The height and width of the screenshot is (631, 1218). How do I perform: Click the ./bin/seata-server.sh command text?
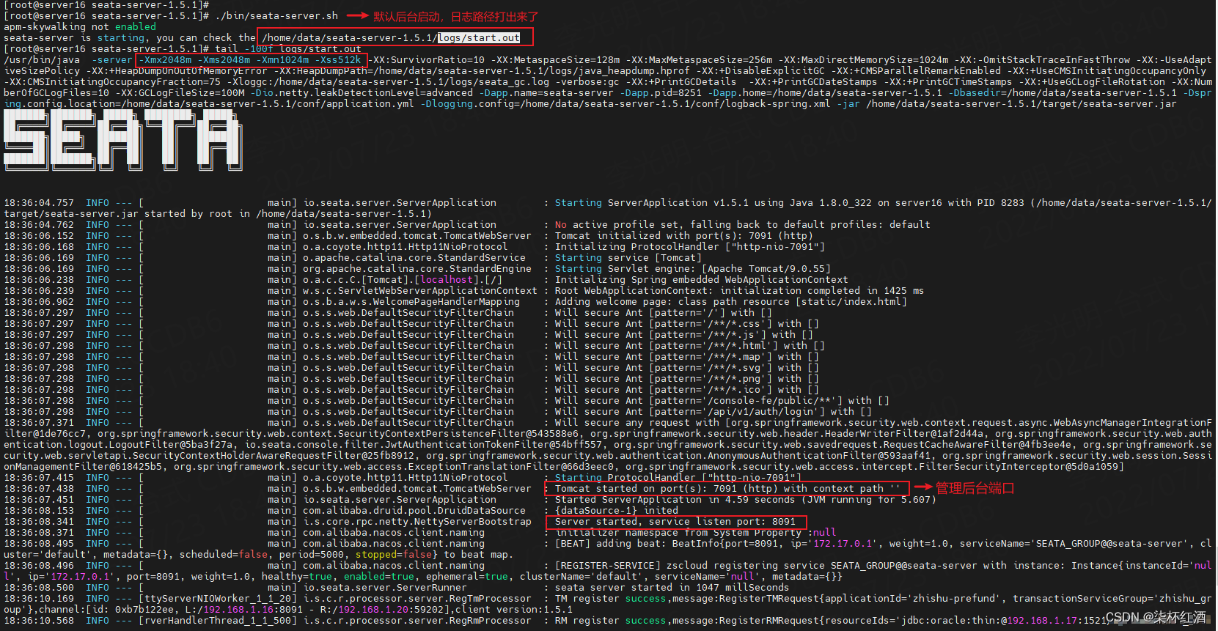click(277, 15)
